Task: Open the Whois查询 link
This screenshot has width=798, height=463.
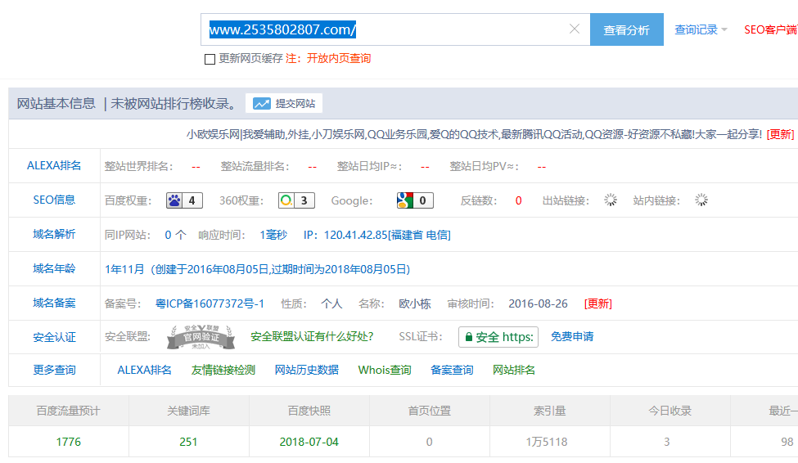Action: 384,370
